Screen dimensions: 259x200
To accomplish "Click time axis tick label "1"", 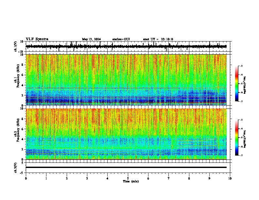I will (46, 178).
